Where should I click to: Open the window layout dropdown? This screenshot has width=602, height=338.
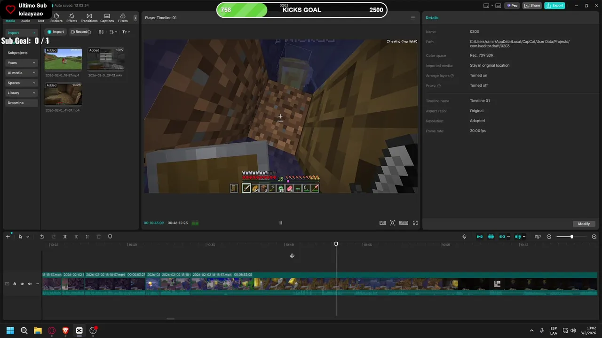click(488, 6)
